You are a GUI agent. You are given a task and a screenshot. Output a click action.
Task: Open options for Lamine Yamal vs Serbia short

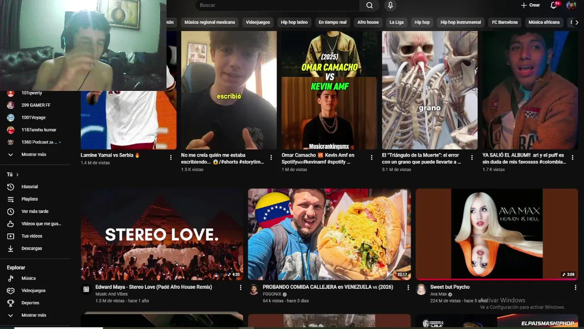[x=171, y=157]
